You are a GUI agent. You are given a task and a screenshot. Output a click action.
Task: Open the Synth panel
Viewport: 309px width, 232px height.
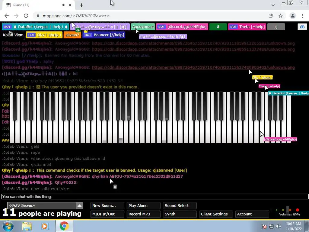pyautogui.click(x=180, y=214)
